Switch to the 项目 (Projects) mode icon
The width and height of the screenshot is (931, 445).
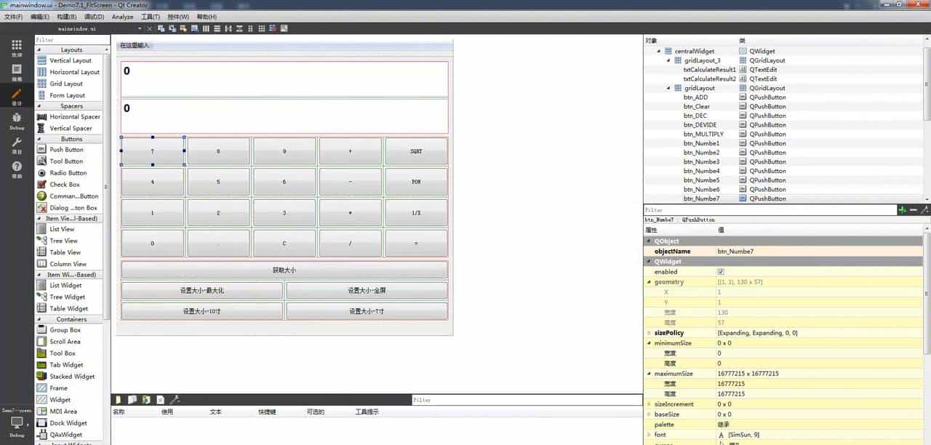pyautogui.click(x=17, y=143)
